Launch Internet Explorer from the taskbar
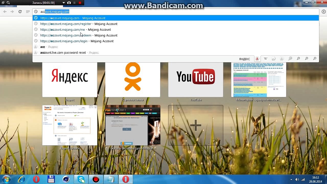The height and width of the screenshot is (184, 327). [x=21, y=179]
